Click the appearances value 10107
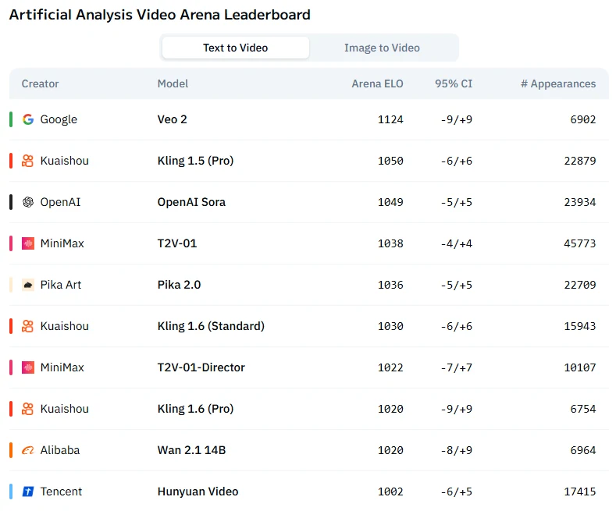616x511 pixels. click(x=580, y=367)
